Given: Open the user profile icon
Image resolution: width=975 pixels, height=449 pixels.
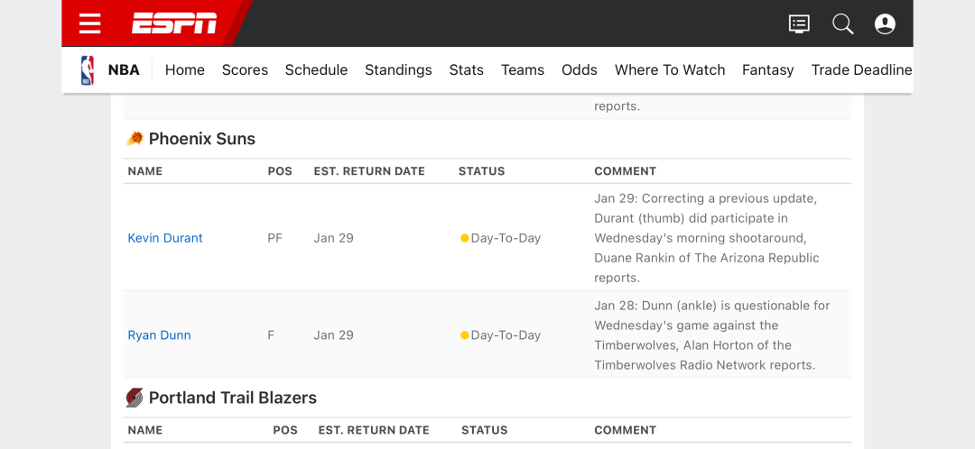Looking at the screenshot, I should point(885,24).
